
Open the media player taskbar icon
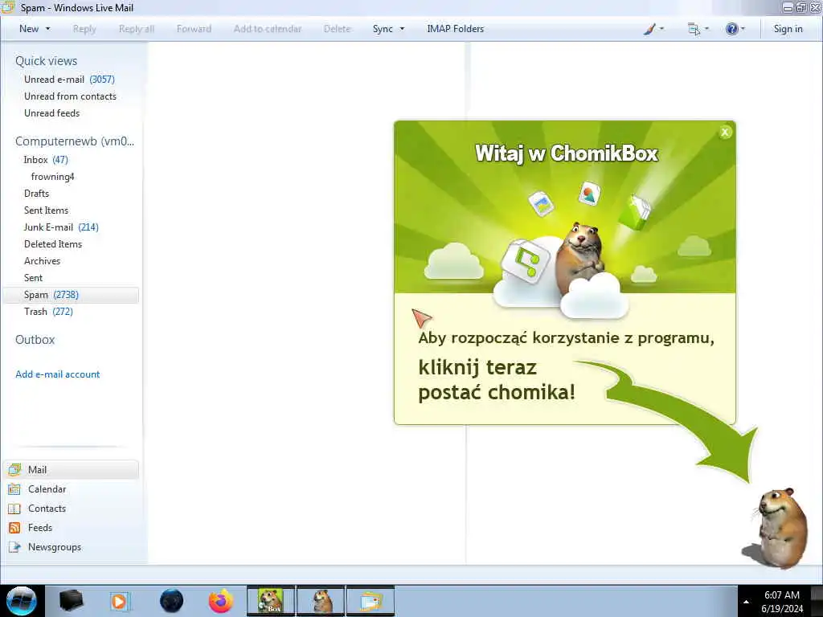(121, 601)
